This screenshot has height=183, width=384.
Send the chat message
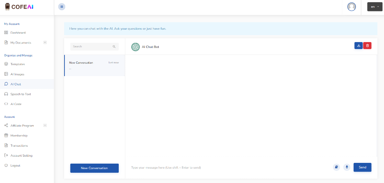coord(362,167)
